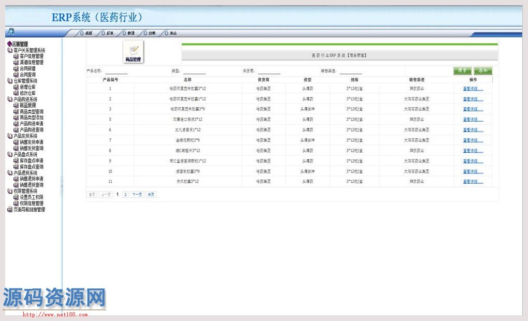Open 查看详细 link for product number 8
Image resolution: width=528 pixels, height=321 pixels.
473,151
